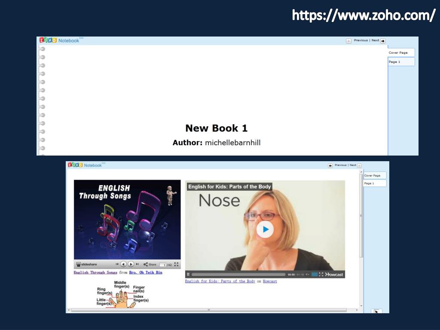
Task: Click the scroll down arrow of vertical scrollbar
Action: [361, 306]
